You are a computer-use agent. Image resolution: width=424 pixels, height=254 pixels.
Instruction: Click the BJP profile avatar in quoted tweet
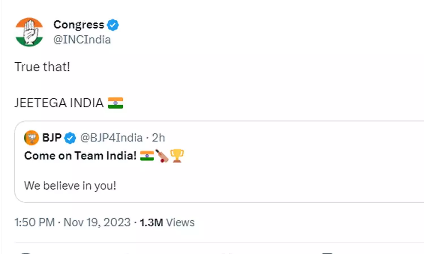coord(31,138)
